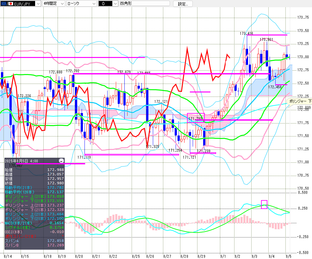Click the 171.254 price label
The width and height of the screenshot is (312, 259).
click(175, 150)
